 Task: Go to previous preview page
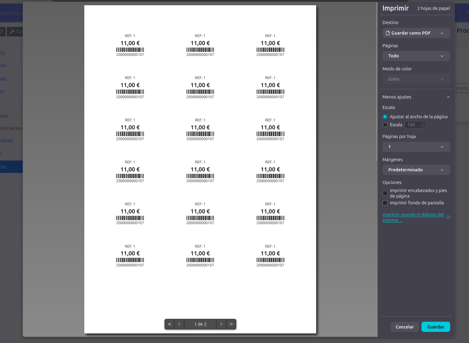click(x=179, y=324)
